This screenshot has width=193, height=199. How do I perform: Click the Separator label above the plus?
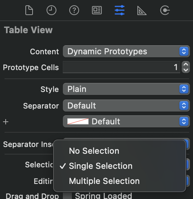(41, 106)
